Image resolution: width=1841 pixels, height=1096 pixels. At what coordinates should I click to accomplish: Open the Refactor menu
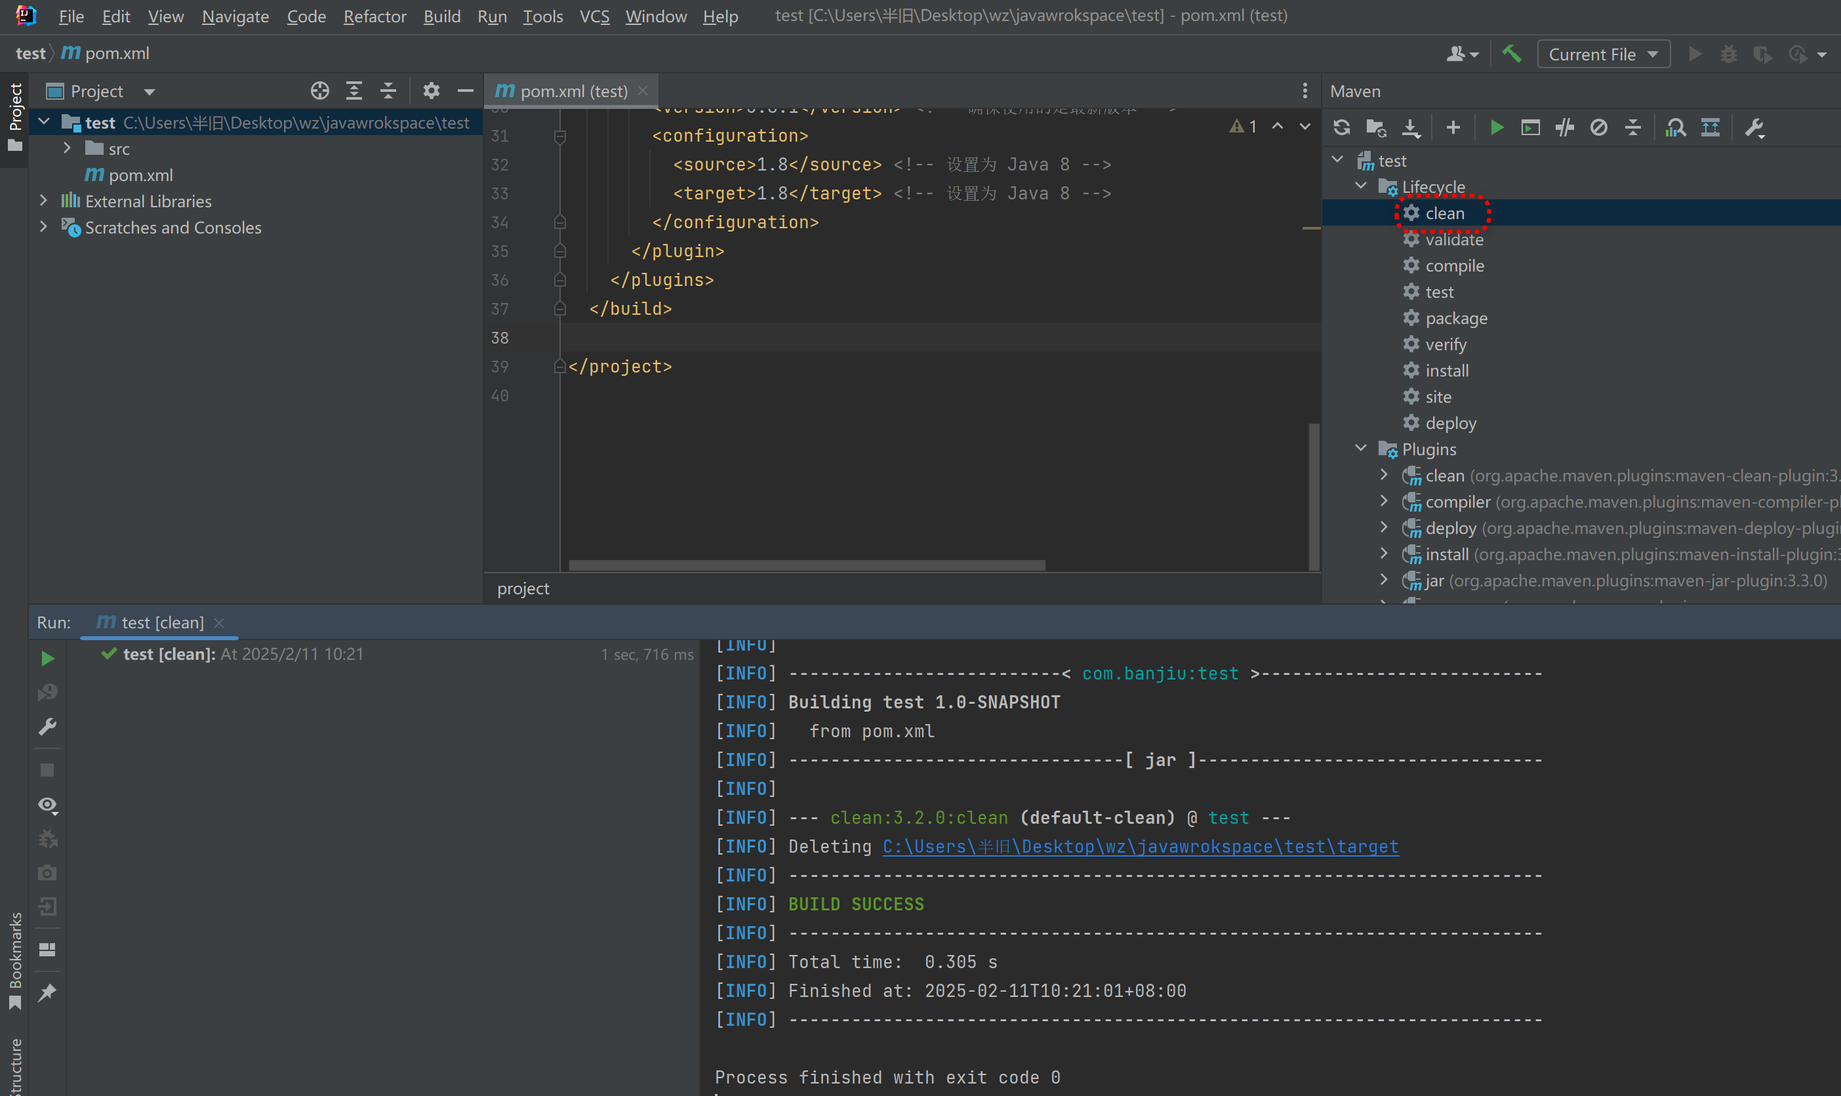click(x=374, y=16)
